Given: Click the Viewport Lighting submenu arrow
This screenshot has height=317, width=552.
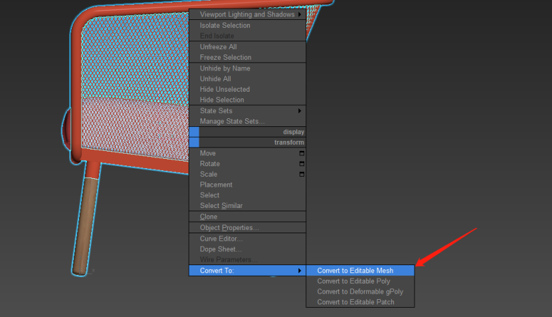Looking at the screenshot, I should coord(300,15).
